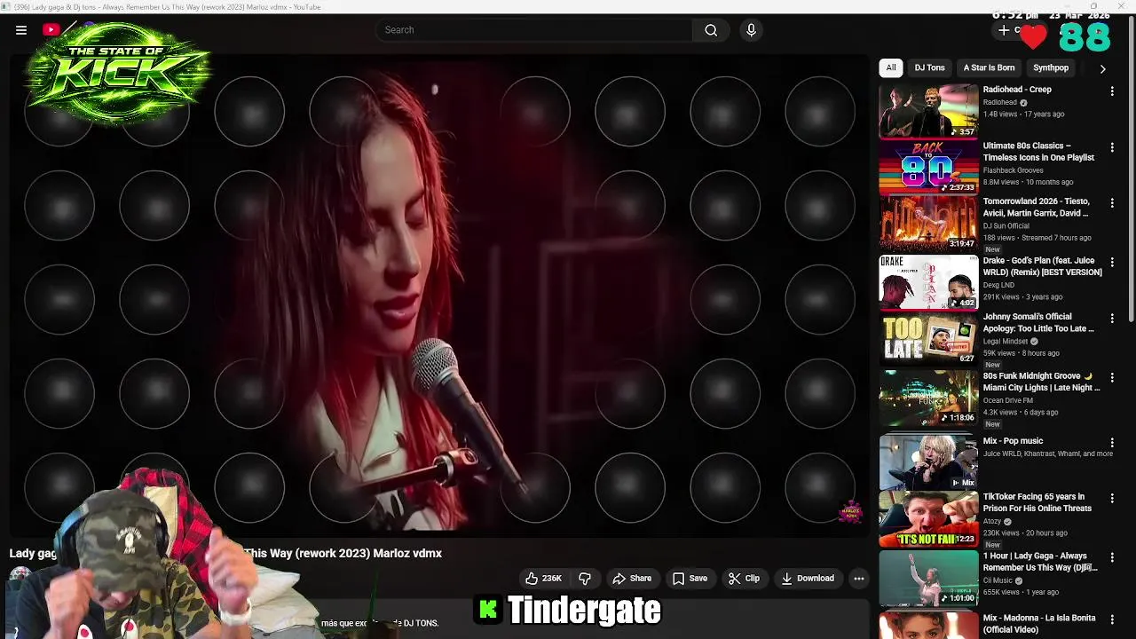This screenshot has width=1136, height=639.
Task: Select the Synthpop filter chip
Action: pos(1051,68)
